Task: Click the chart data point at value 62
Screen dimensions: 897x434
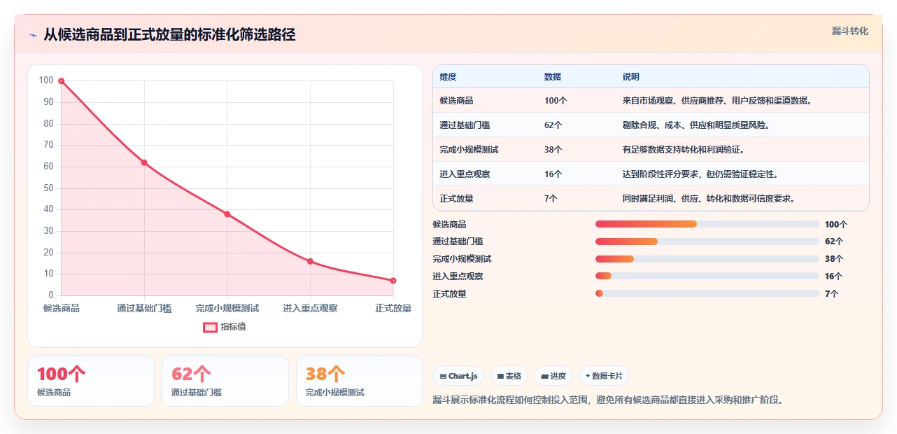Action: 144,162
